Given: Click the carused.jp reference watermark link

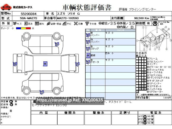Looking at the screenshot, I should [70, 100].
